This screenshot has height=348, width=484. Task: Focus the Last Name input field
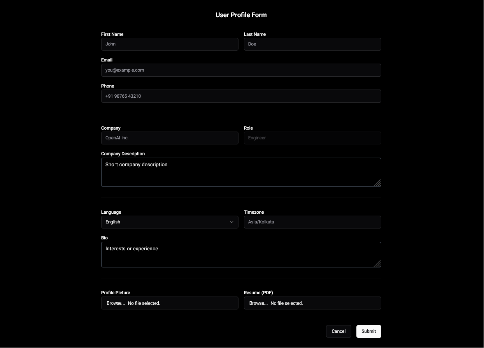click(312, 44)
